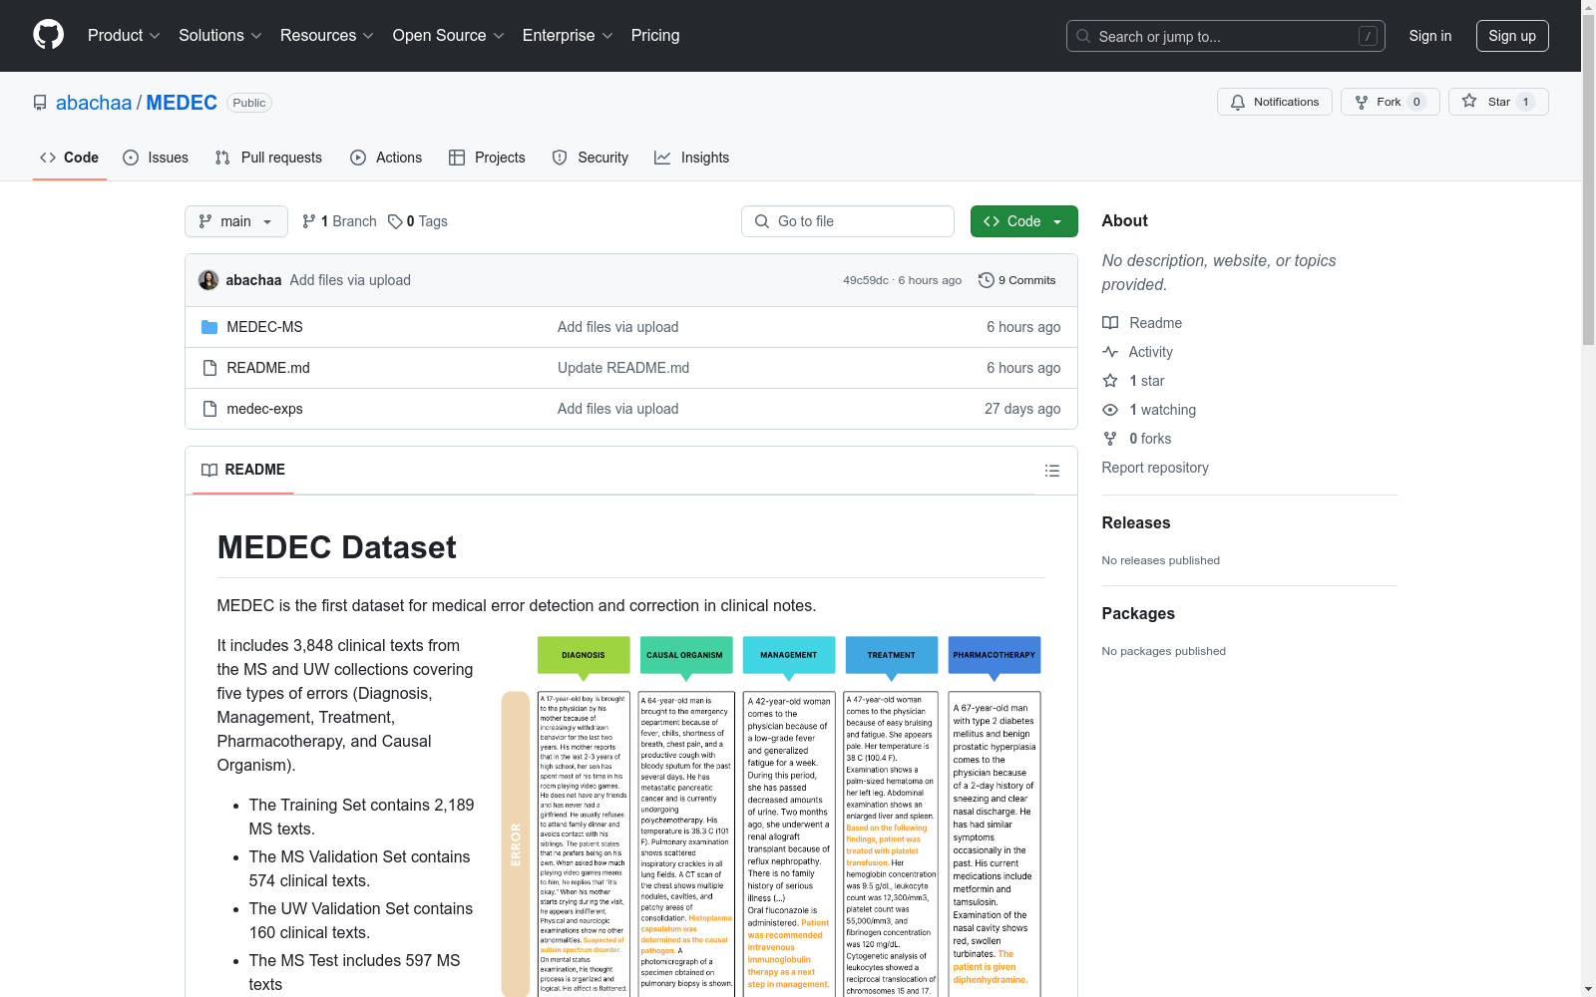Image resolution: width=1596 pixels, height=997 pixels.
Task: Click the CAUSAL ORGANISM label in figure
Action: click(x=684, y=655)
